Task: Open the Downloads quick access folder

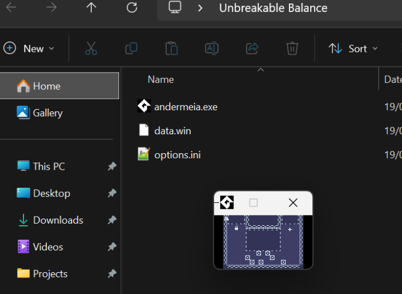Action: point(58,220)
